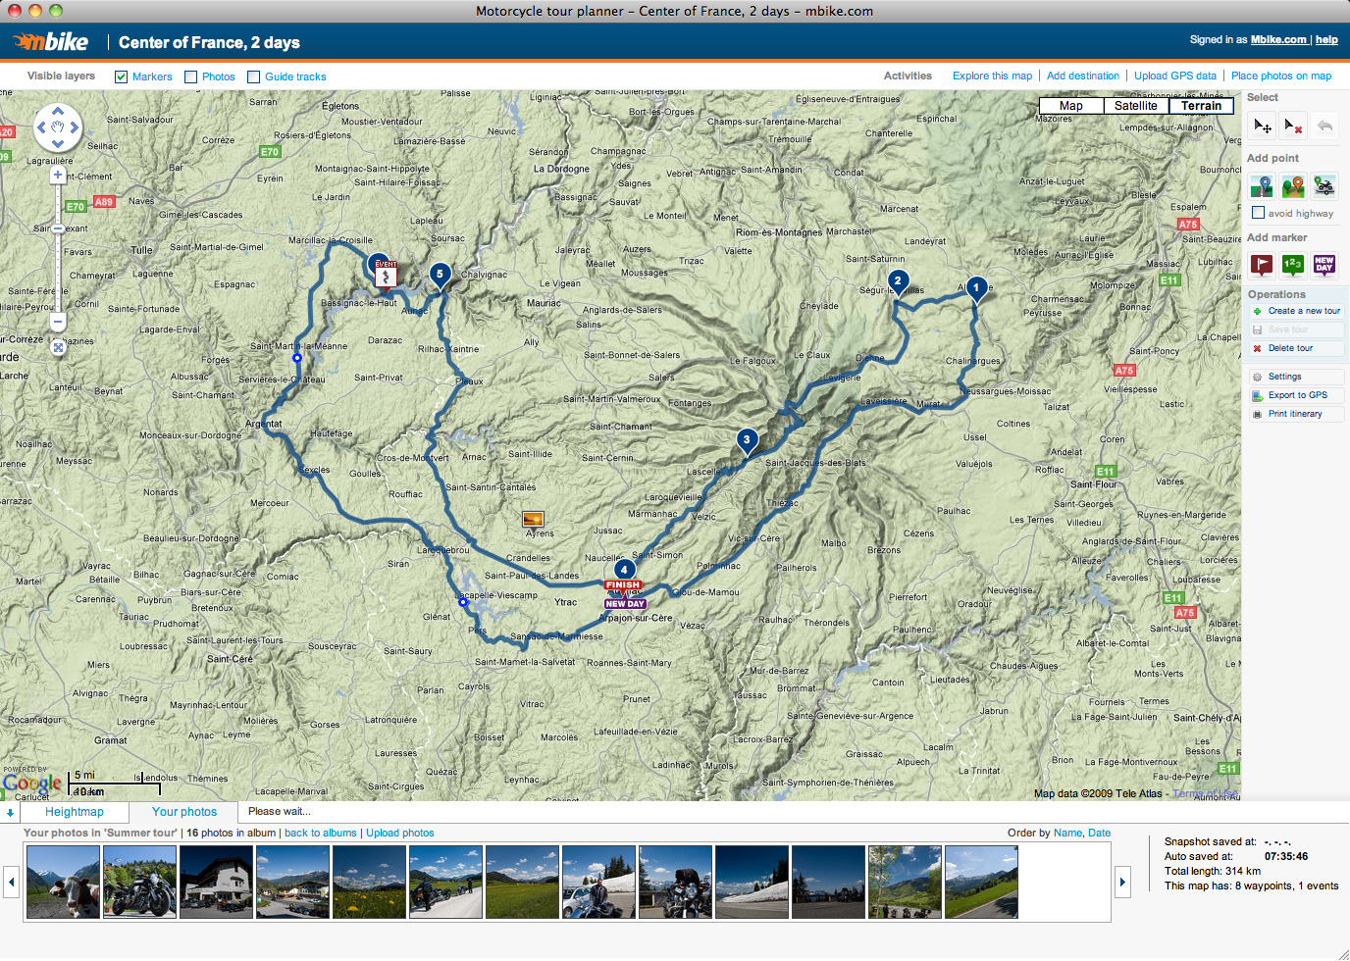Pan the map left with arrow
Image resolution: width=1350 pixels, height=961 pixels.
(x=41, y=126)
